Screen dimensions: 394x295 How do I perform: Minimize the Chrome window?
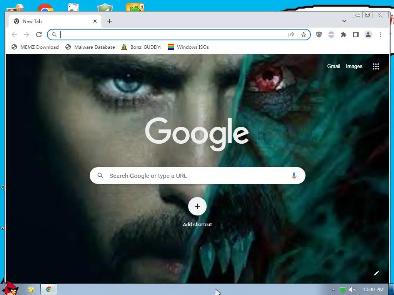point(358,15)
